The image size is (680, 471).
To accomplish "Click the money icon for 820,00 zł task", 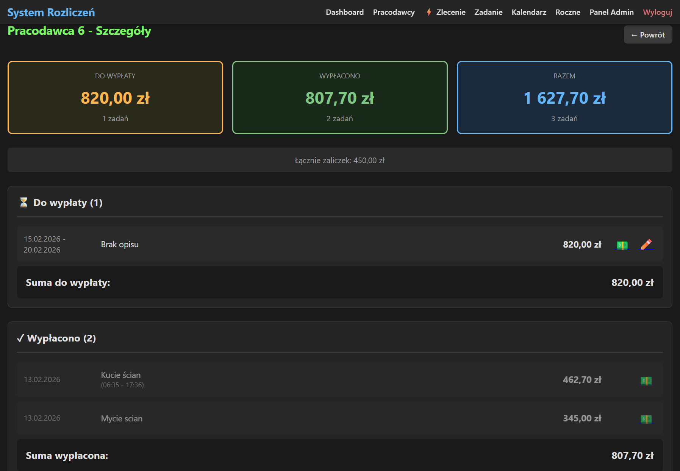I will click(x=622, y=245).
